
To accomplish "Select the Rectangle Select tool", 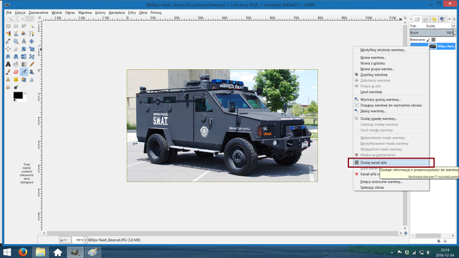I will tap(8, 26).
